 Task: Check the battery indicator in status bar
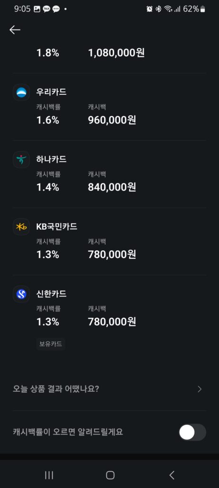pos(203,9)
